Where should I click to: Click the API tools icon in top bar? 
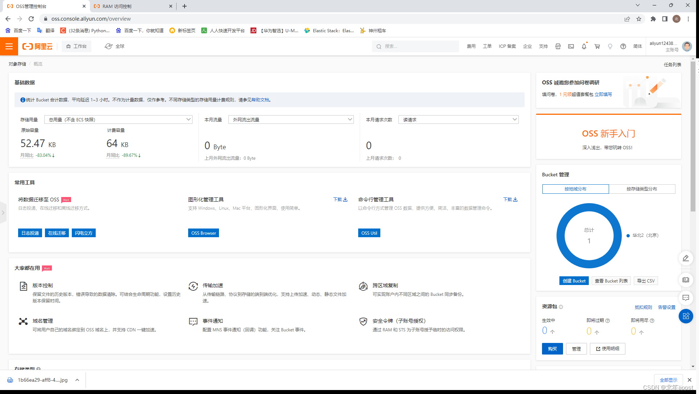(x=558, y=46)
